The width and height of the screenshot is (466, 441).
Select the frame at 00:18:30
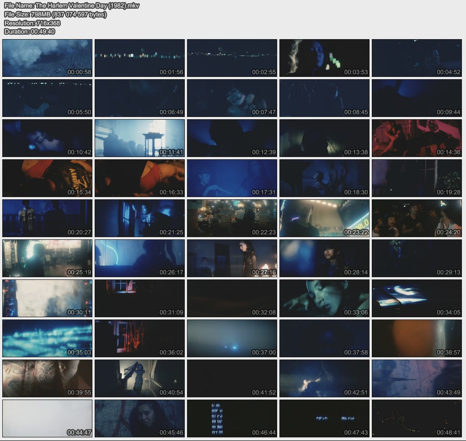point(324,178)
